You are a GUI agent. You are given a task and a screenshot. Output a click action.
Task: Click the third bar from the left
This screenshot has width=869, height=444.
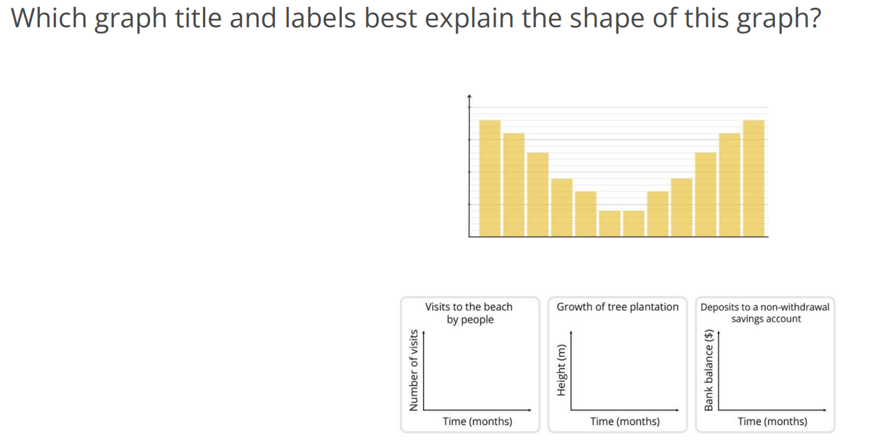point(537,195)
